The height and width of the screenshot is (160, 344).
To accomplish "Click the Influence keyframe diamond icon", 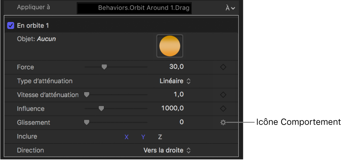I will click(x=223, y=109).
